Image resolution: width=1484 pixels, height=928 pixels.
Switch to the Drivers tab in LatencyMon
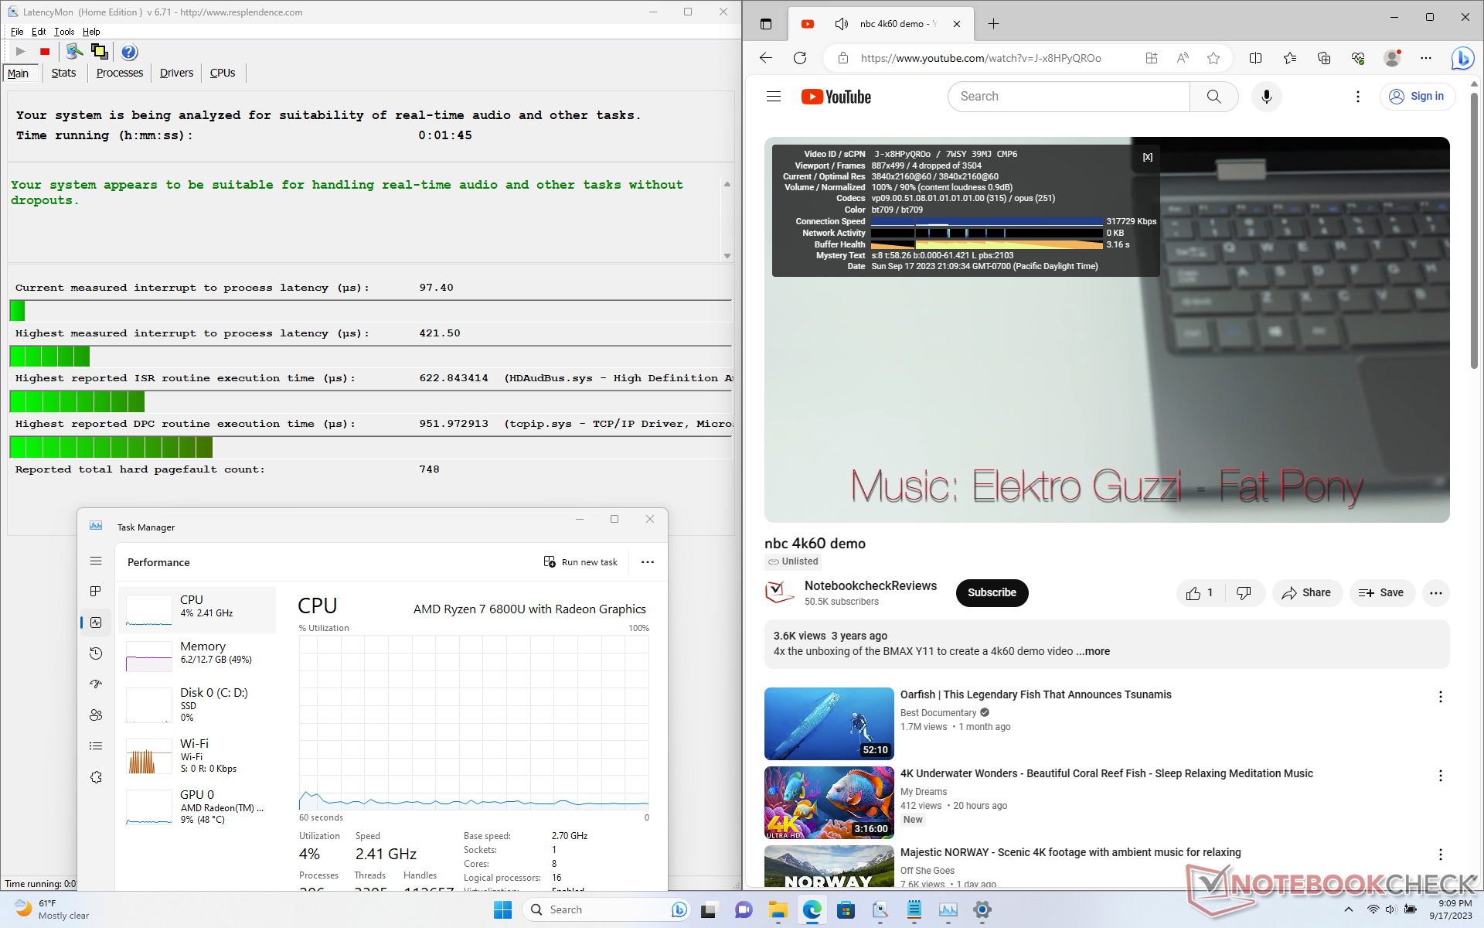(x=176, y=73)
